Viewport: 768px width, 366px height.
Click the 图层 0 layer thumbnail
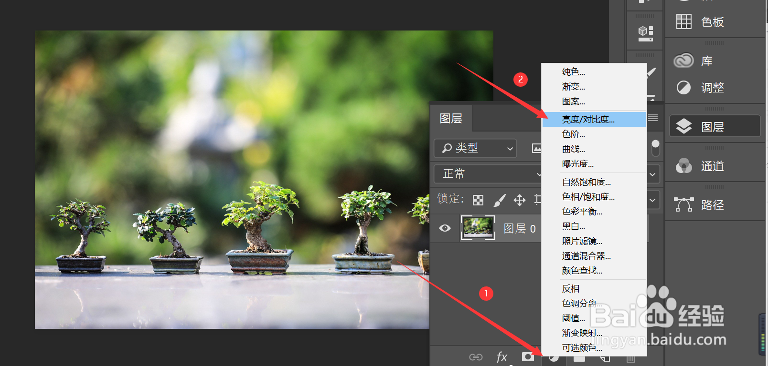point(478,228)
